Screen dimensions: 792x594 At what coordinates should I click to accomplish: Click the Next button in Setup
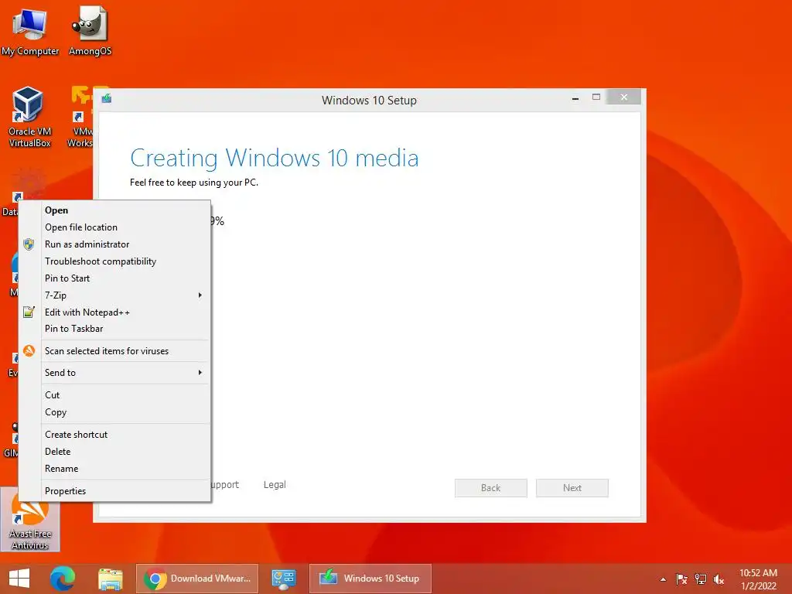(x=572, y=488)
